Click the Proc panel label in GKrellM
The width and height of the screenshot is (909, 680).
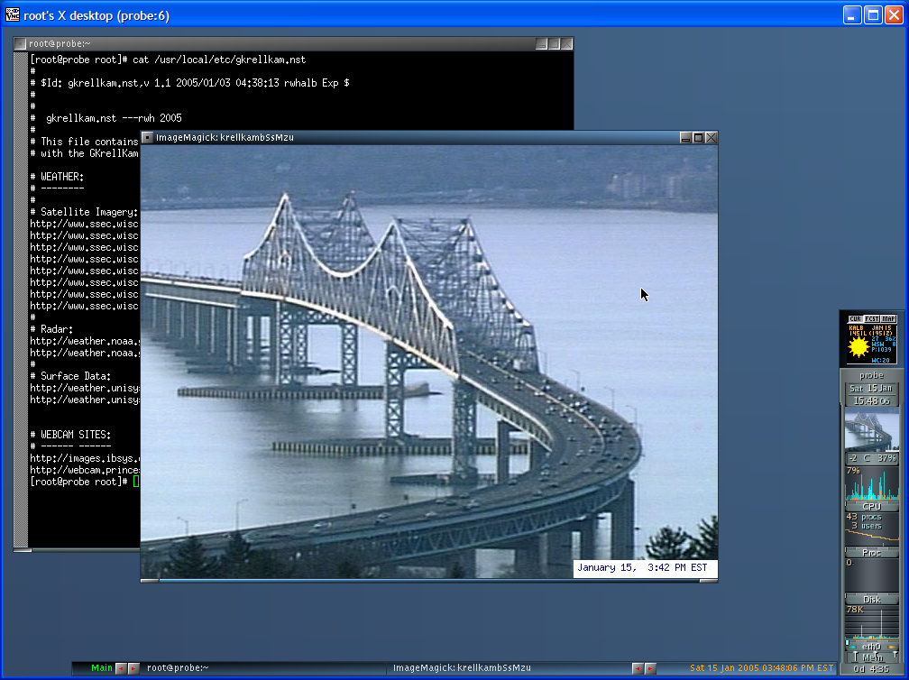tap(871, 552)
